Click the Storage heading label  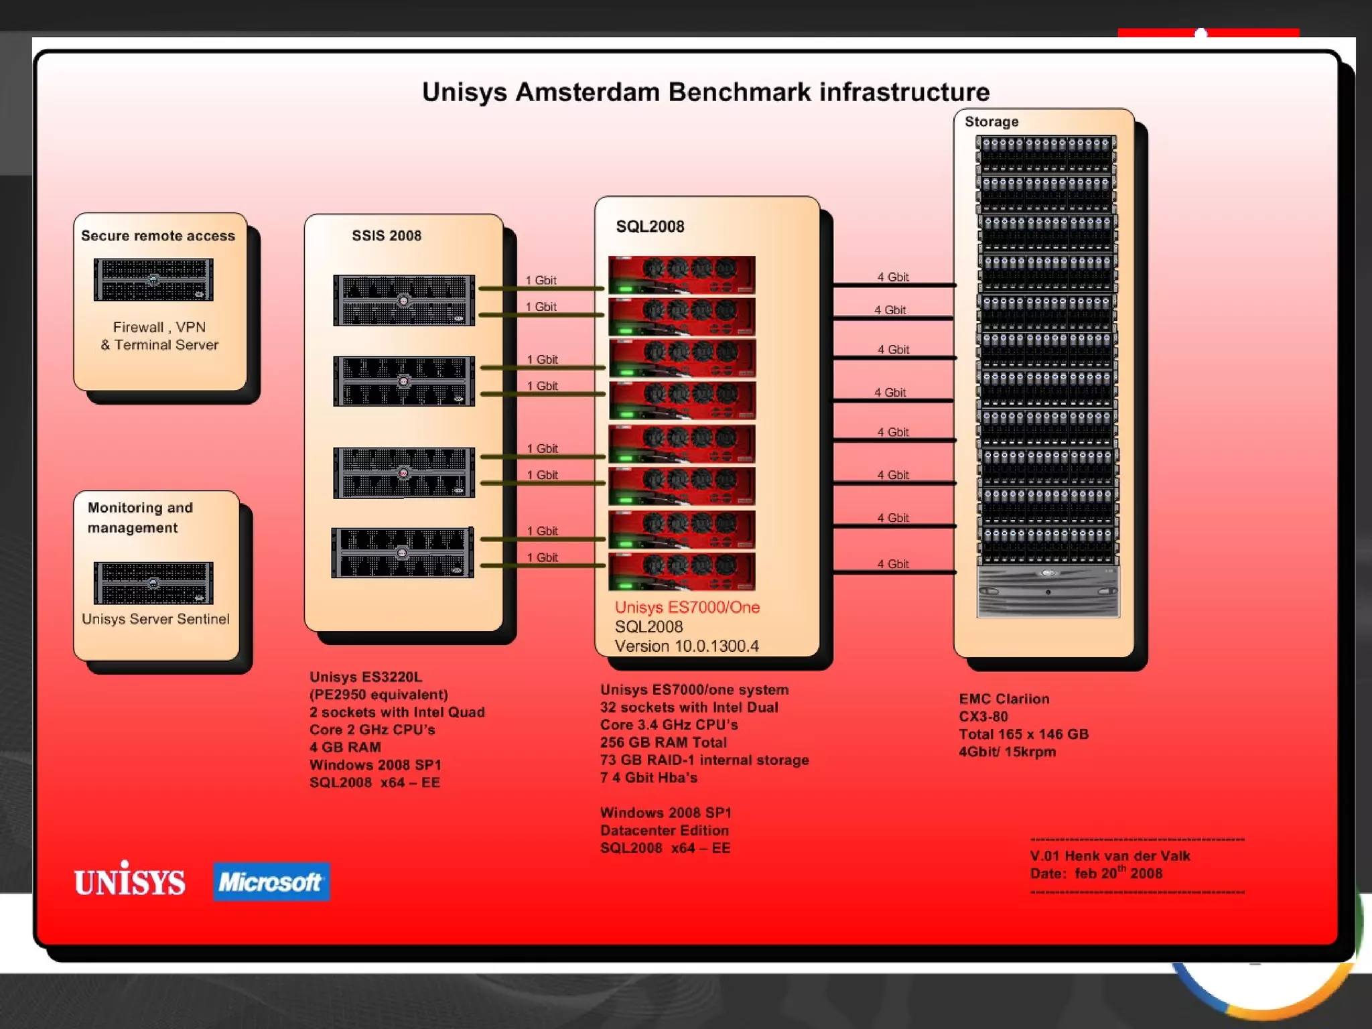coord(991,122)
